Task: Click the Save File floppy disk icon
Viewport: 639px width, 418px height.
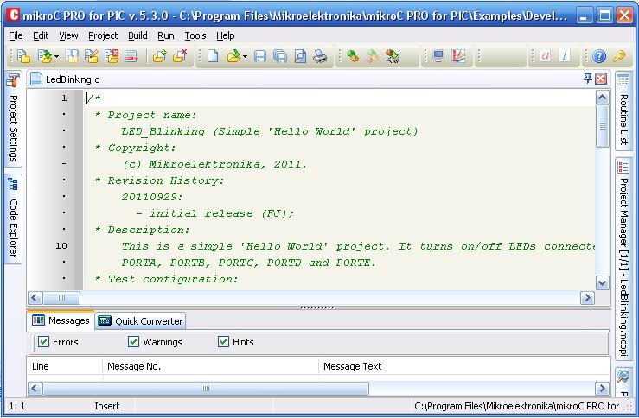Action: point(260,56)
